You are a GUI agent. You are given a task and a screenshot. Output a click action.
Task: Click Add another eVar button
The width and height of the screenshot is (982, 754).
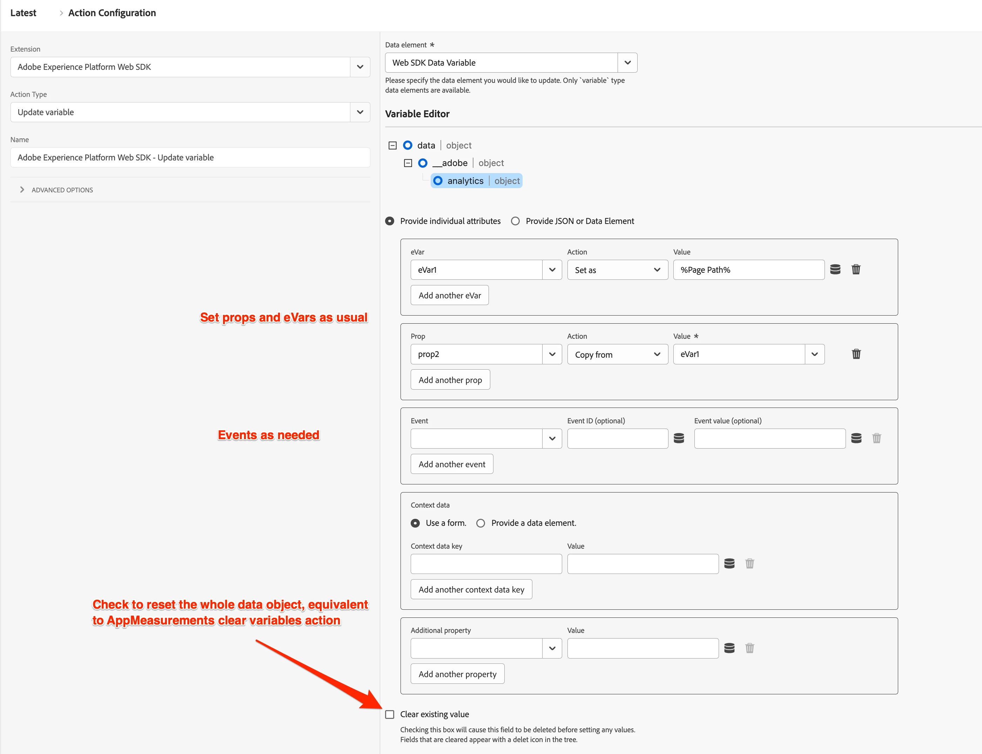(x=449, y=295)
